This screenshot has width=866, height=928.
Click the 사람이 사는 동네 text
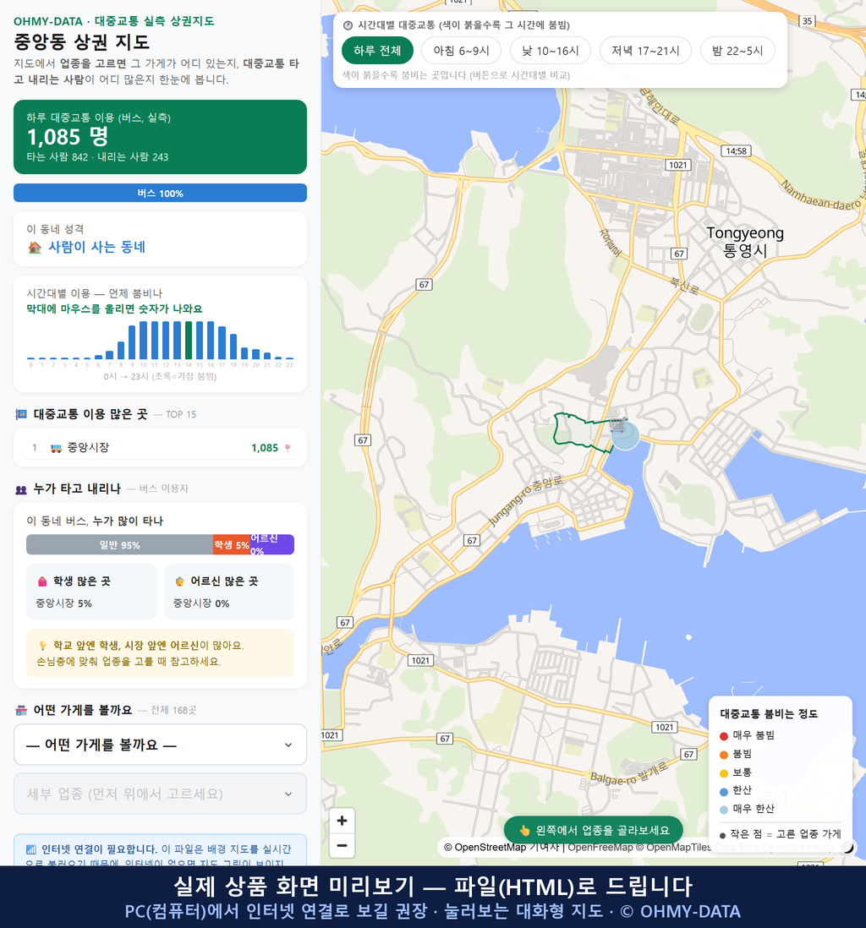pos(96,247)
